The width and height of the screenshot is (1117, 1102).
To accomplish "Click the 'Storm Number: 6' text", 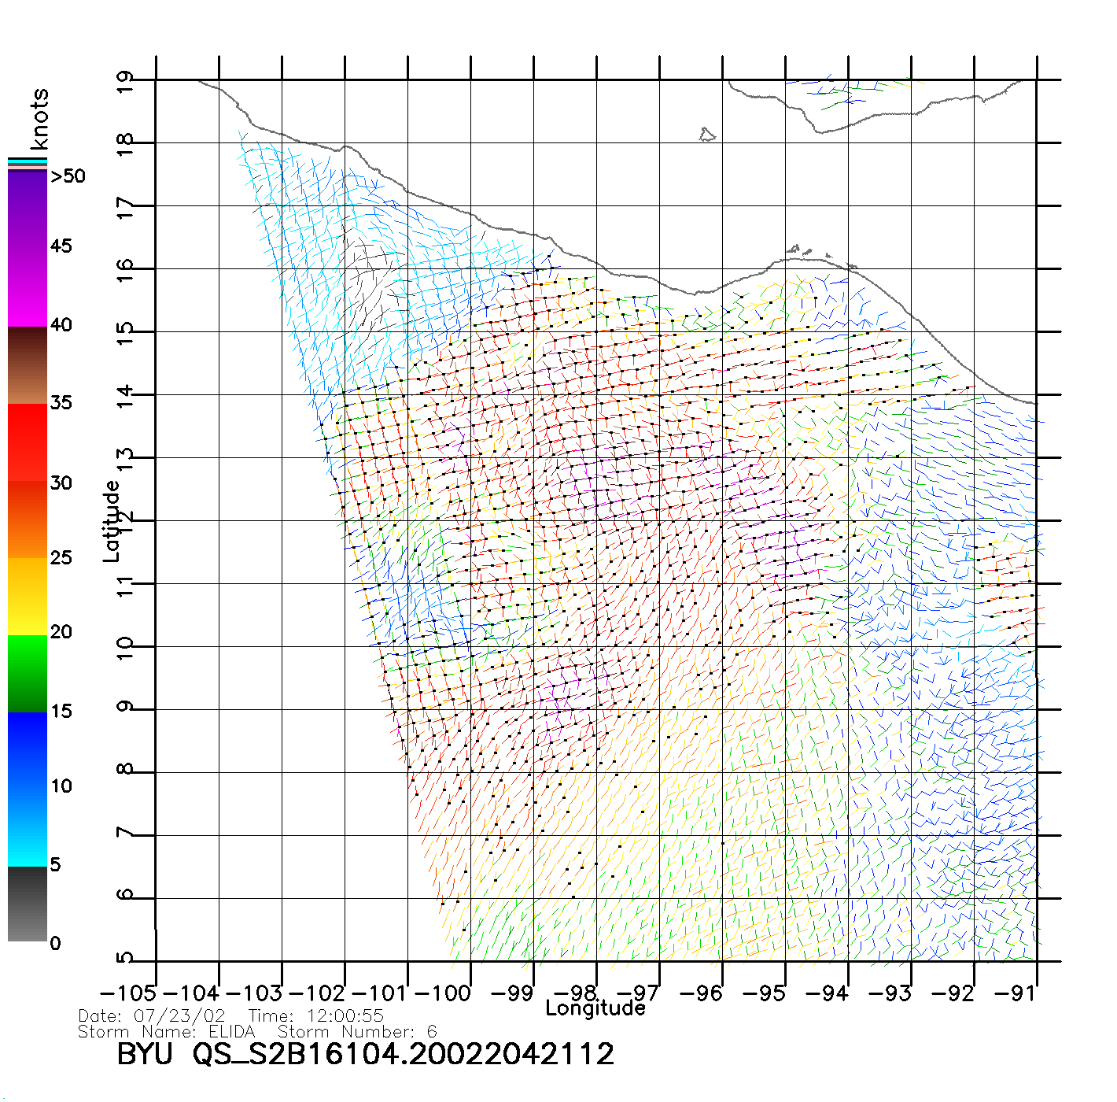I will click(x=357, y=1032).
